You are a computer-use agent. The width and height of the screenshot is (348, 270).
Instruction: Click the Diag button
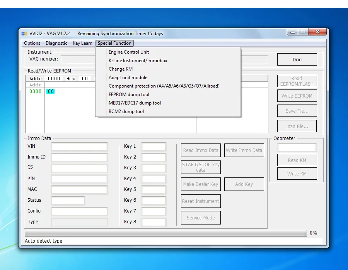pos(297,59)
